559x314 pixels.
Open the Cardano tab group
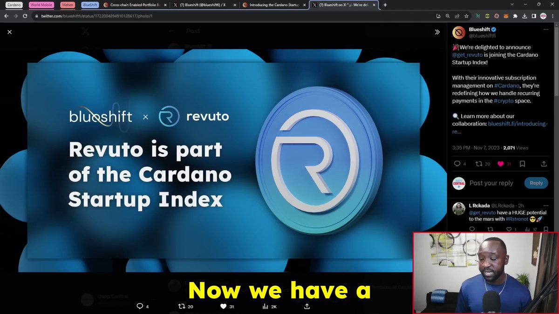click(x=14, y=5)
